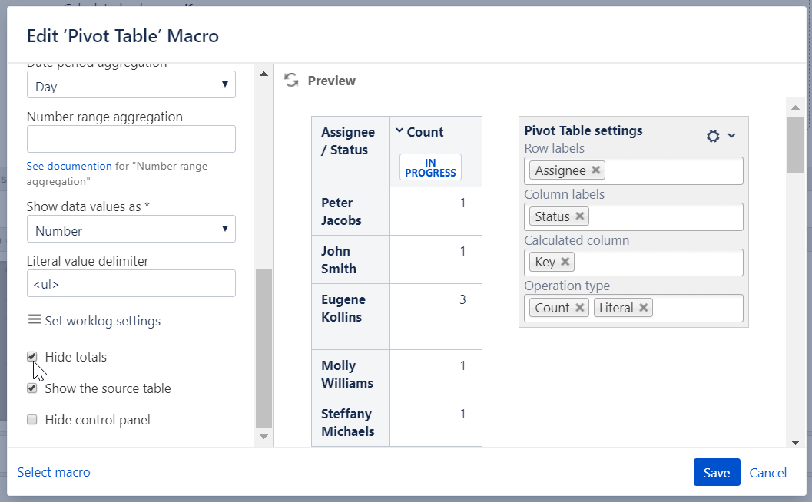
Task: Open the Date period aggregation Day dropdown
Action: (x=131, y=85)
